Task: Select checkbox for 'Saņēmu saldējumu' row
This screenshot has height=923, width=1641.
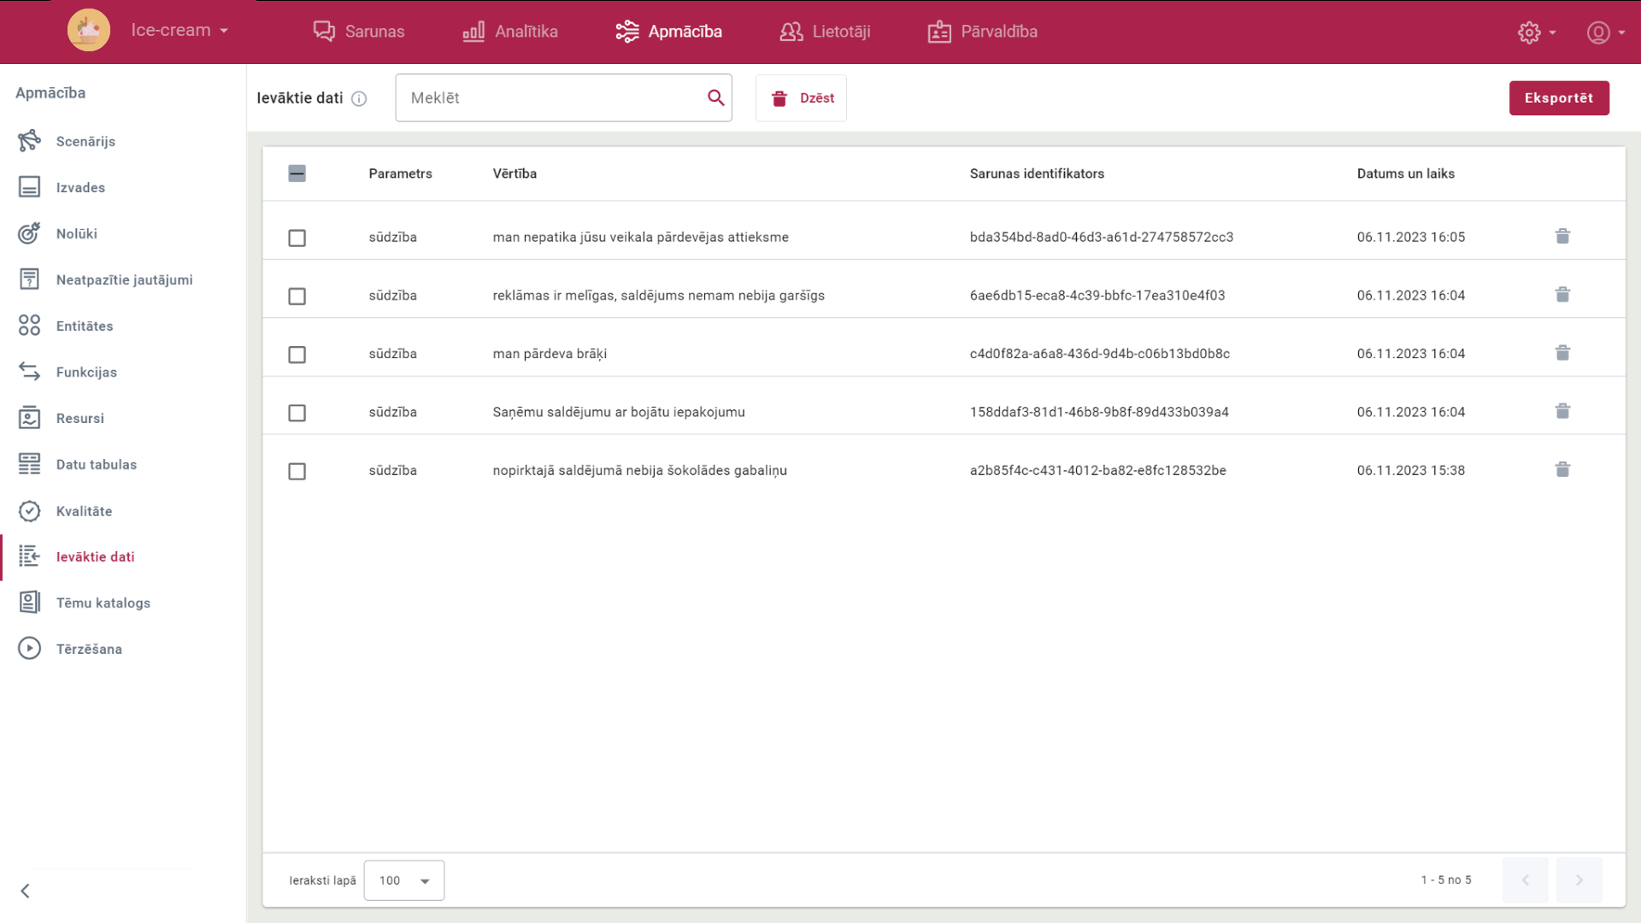Action: coord(297,413)
